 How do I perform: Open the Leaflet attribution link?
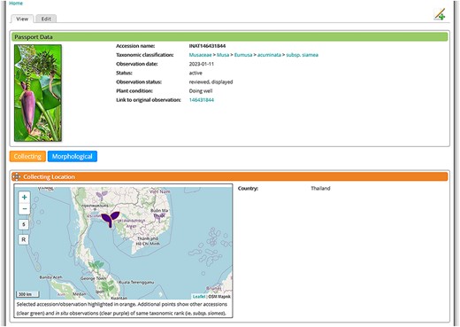(199, 296)
